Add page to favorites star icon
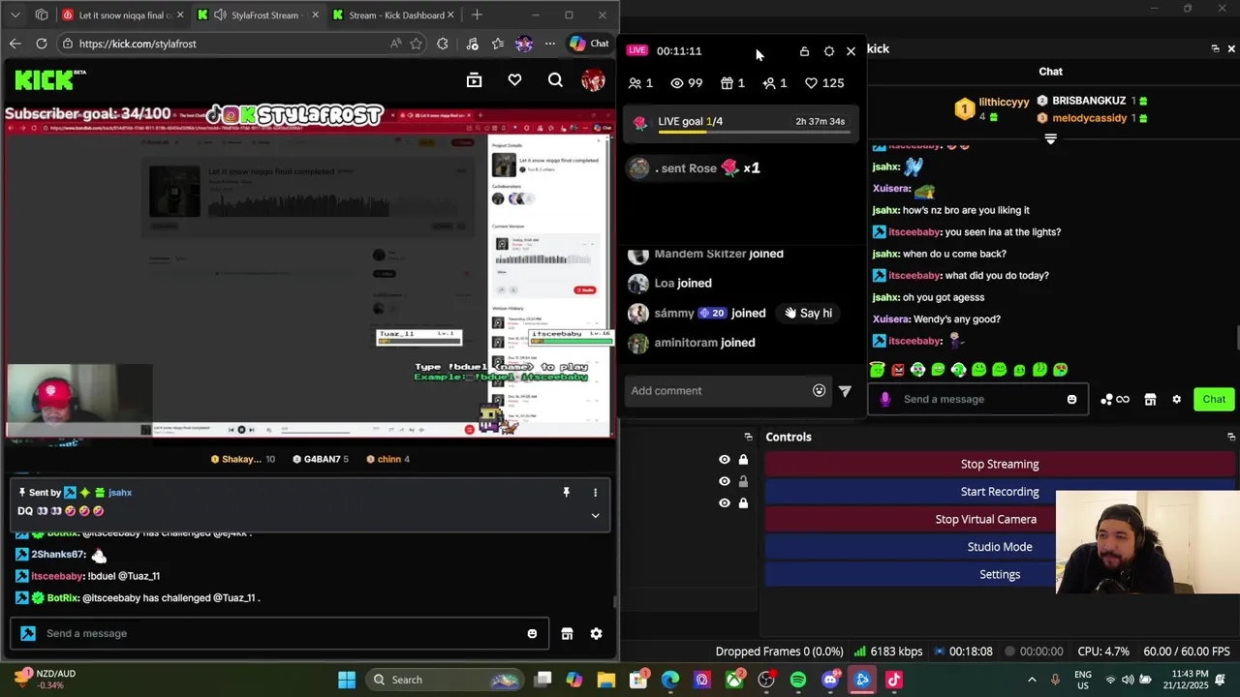The width and height of the screenshot is (1240, 697). point(416,44)
